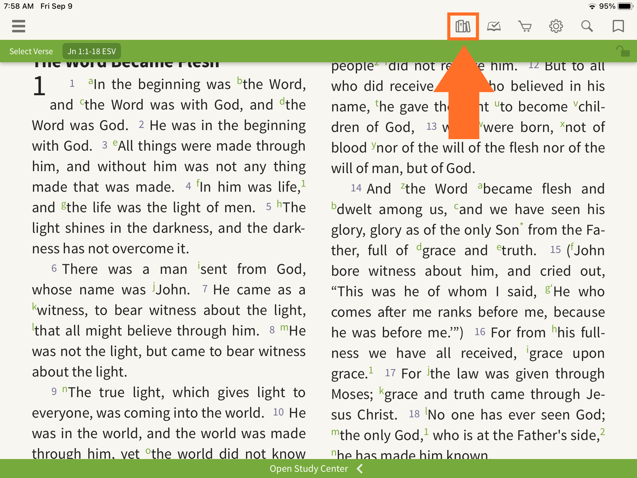Viewport: 637px width, 478px height.
Task: Tap the search magnifying glass
Action: 587,26
